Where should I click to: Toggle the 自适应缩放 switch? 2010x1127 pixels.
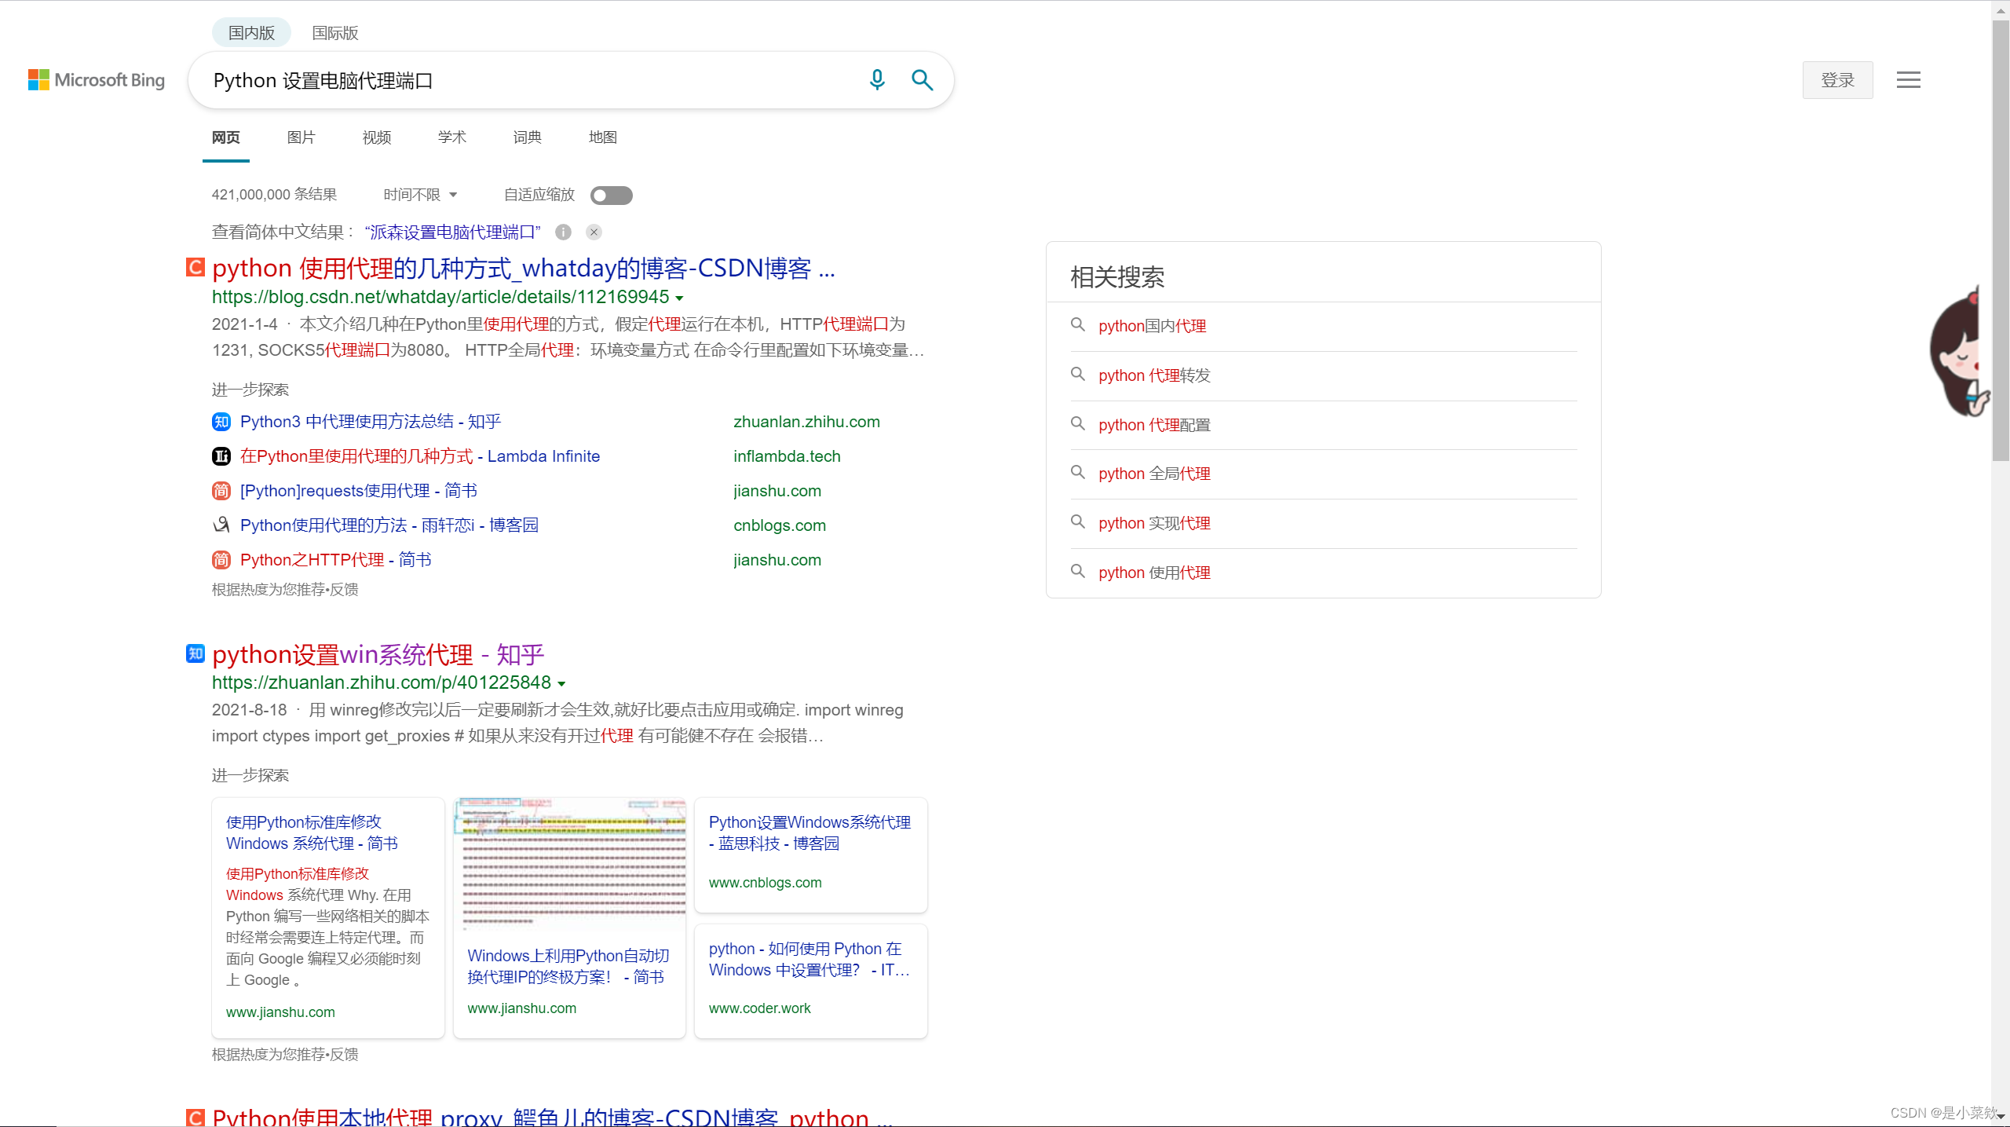tap(612, 196)
